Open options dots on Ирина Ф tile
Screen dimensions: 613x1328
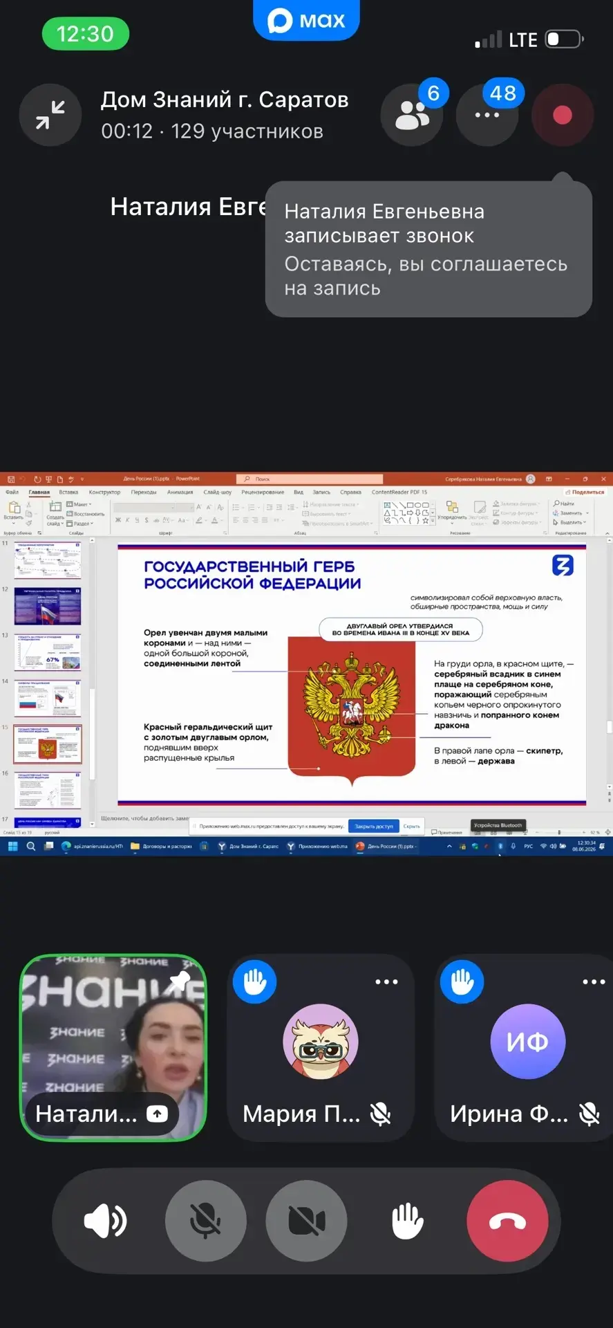[x=594, y=981]
